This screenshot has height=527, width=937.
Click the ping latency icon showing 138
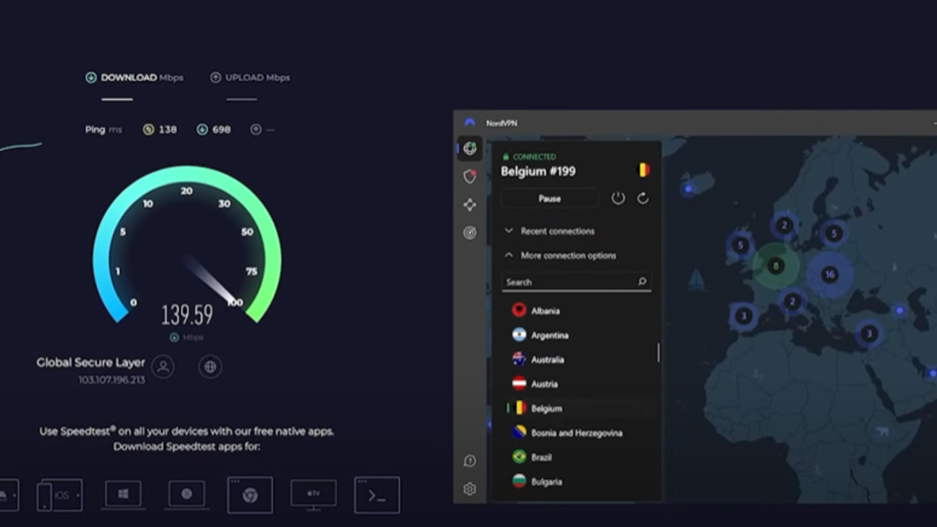pos(148,130)
